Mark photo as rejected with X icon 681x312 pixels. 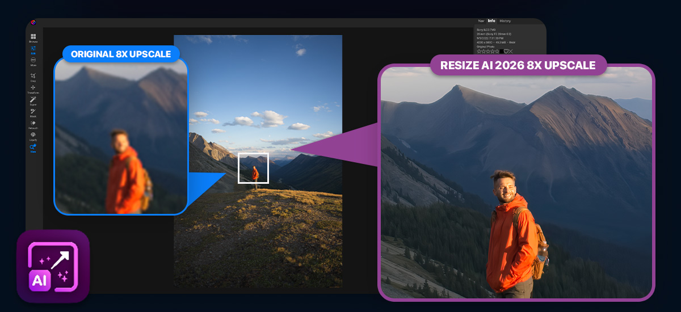click(x=511, y=51)
